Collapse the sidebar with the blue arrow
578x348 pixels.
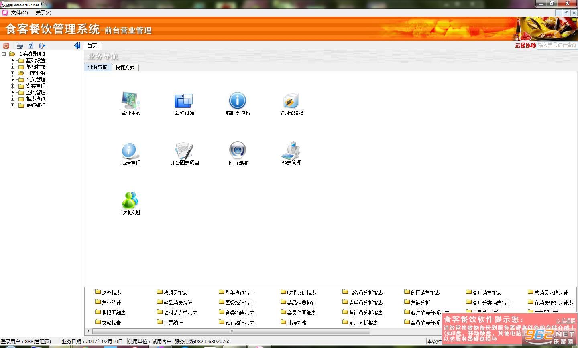(77, 46)
